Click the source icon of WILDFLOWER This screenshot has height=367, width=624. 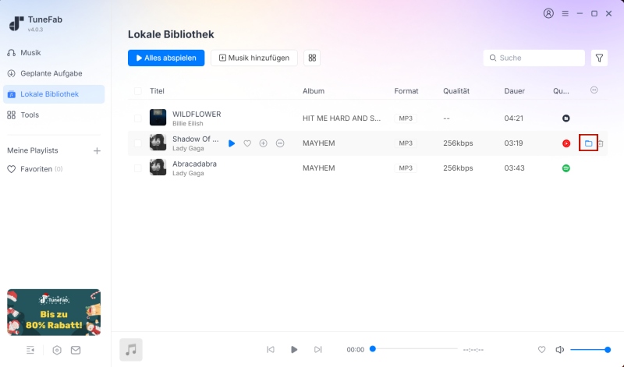[x=566, y=118]
